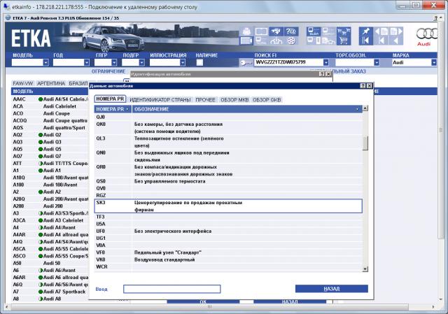Click the balance scale toolbar icon

click(276, 41)
